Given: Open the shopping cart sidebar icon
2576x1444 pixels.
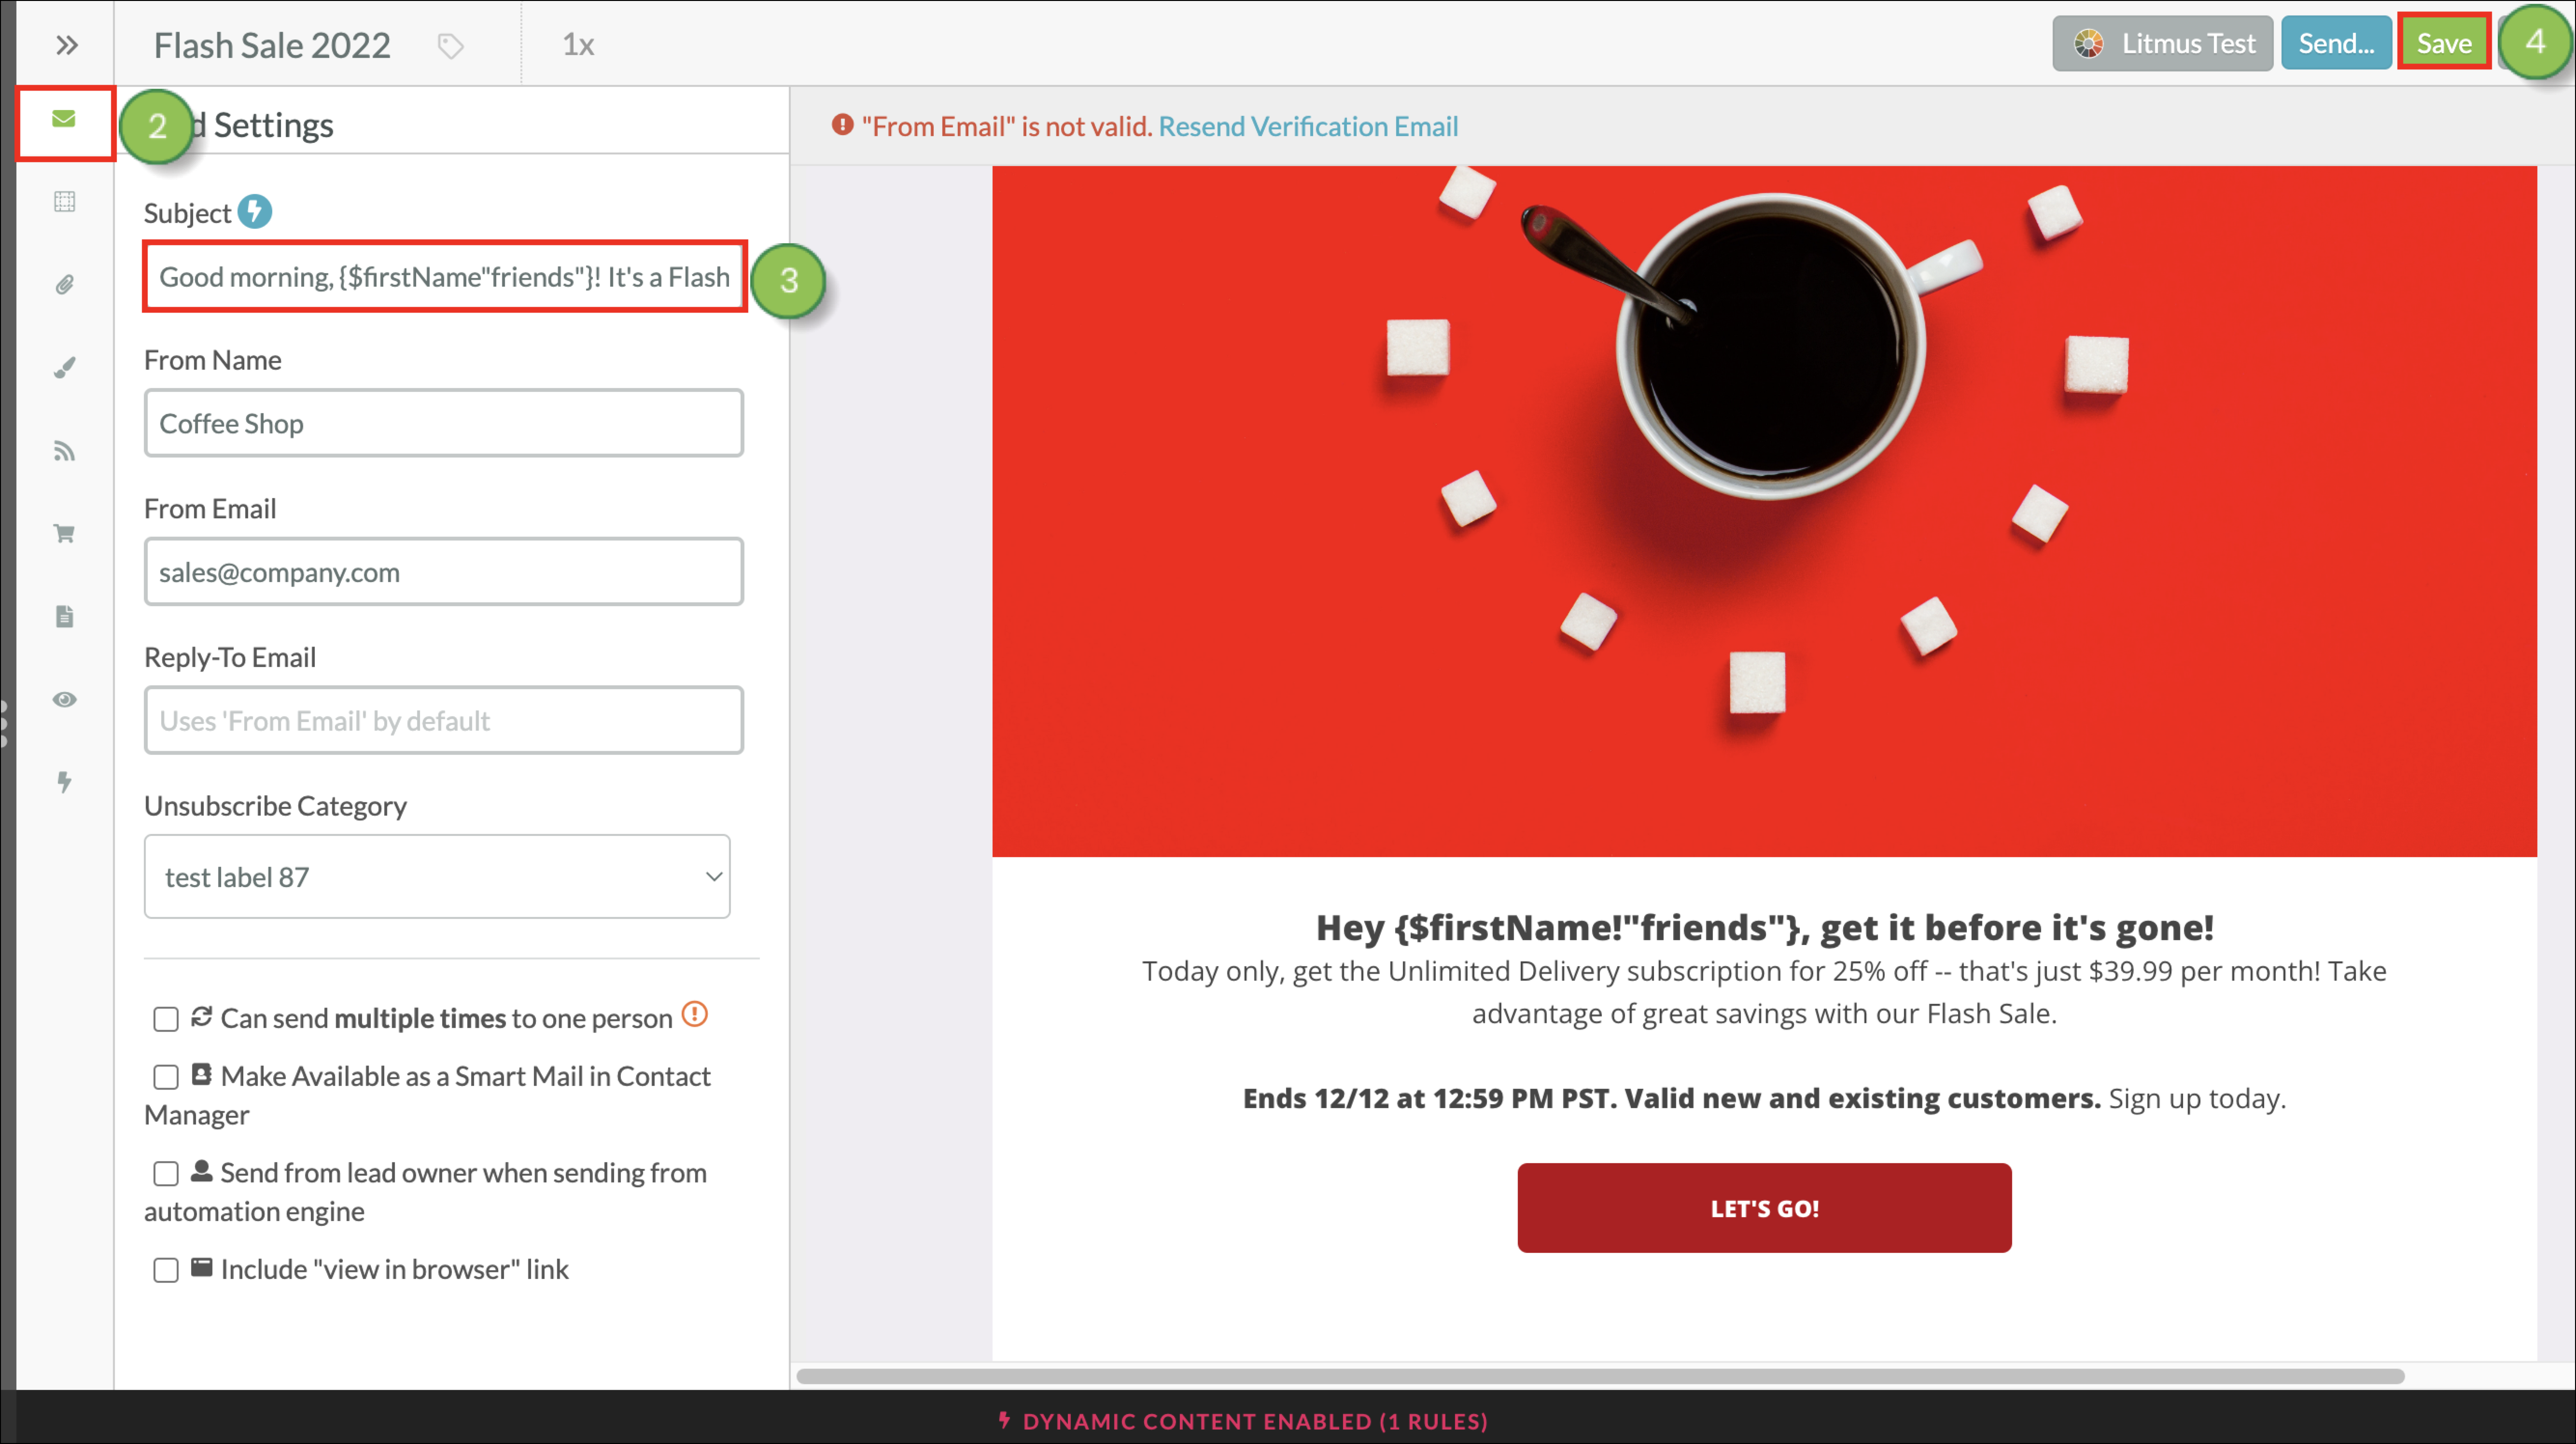Looking at the screenshot, I should click(x=65, y=534).
